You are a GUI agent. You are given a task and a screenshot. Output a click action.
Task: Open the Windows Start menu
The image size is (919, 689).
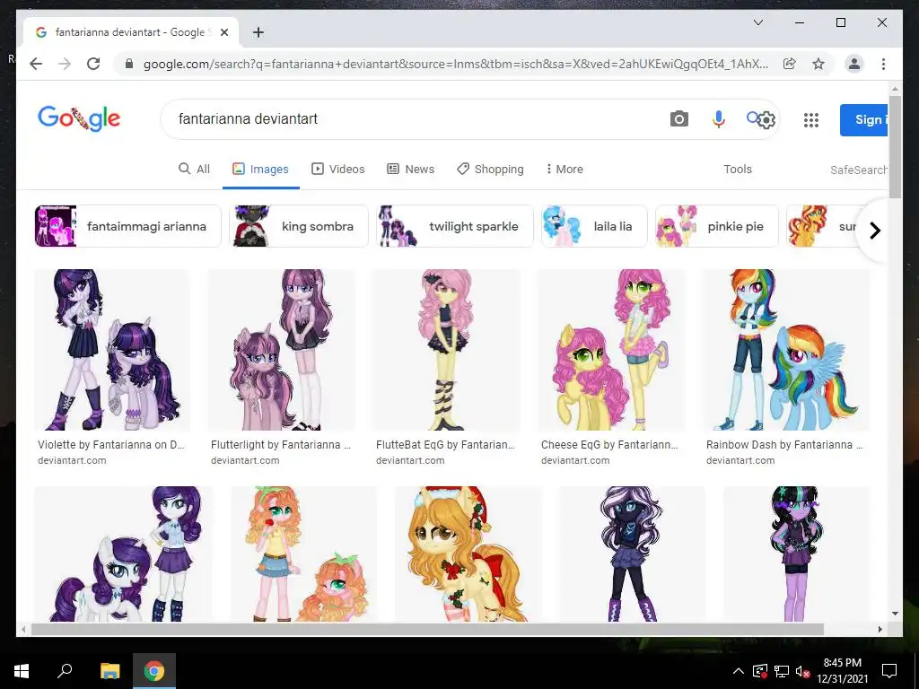(22, 671)
